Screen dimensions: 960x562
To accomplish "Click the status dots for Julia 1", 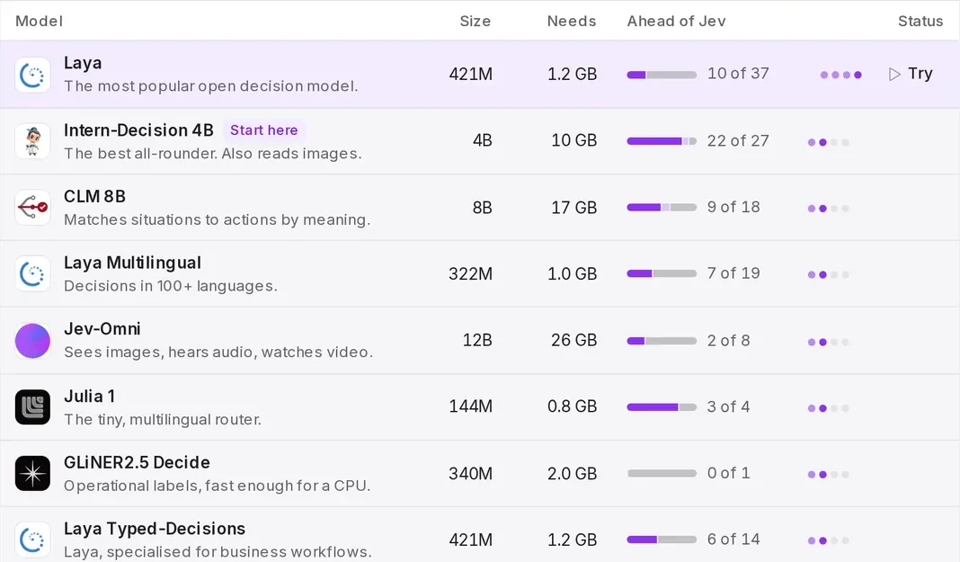I will tap(829, 407).
